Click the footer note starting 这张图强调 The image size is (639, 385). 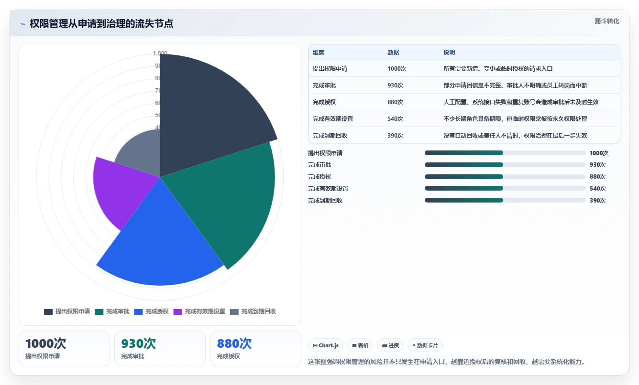coord(446,362)
